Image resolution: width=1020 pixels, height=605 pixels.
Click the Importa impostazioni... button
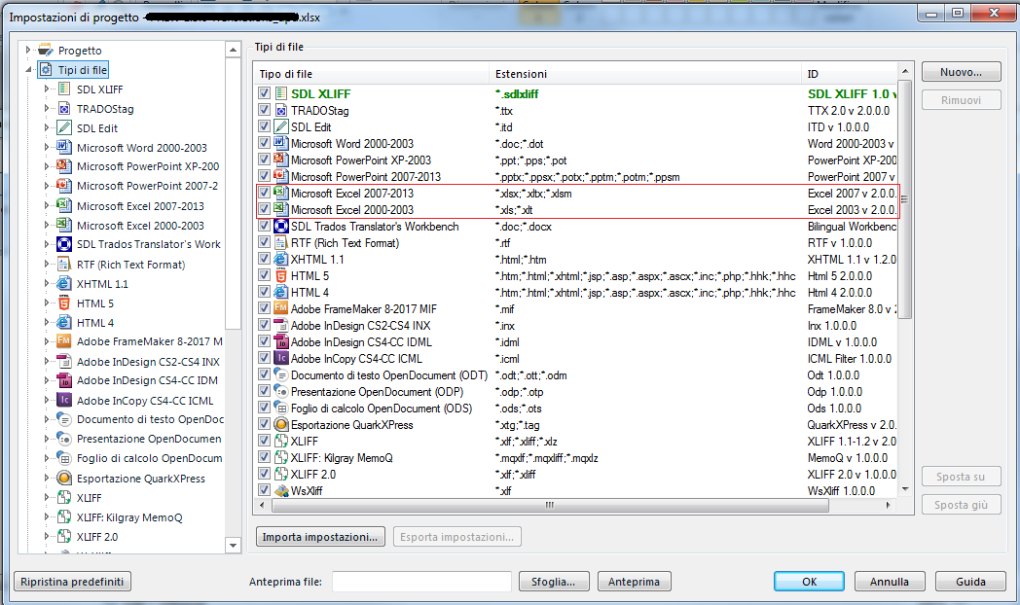pyautogui.click(x=320, y=537)
